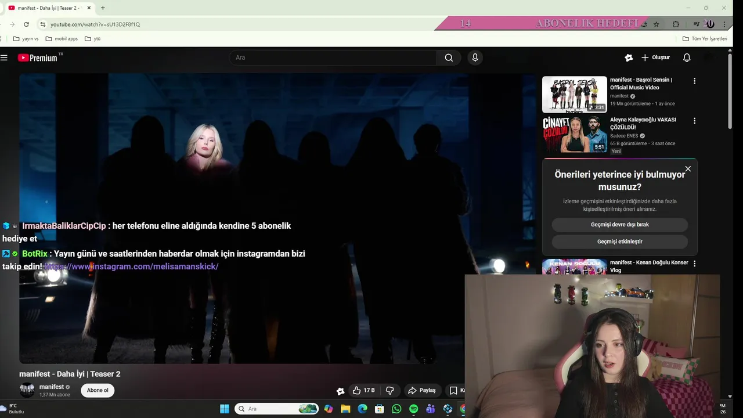The width and height of the screenshot is (743, 418).
Task: Launch WhatsApp from the taskbar
Action: click(x=396, y=409)
